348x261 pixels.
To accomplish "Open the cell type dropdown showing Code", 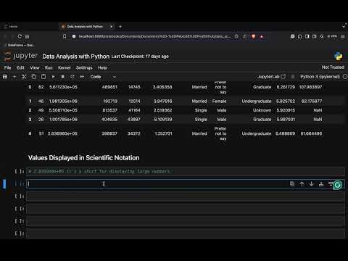I will point(103,77).
